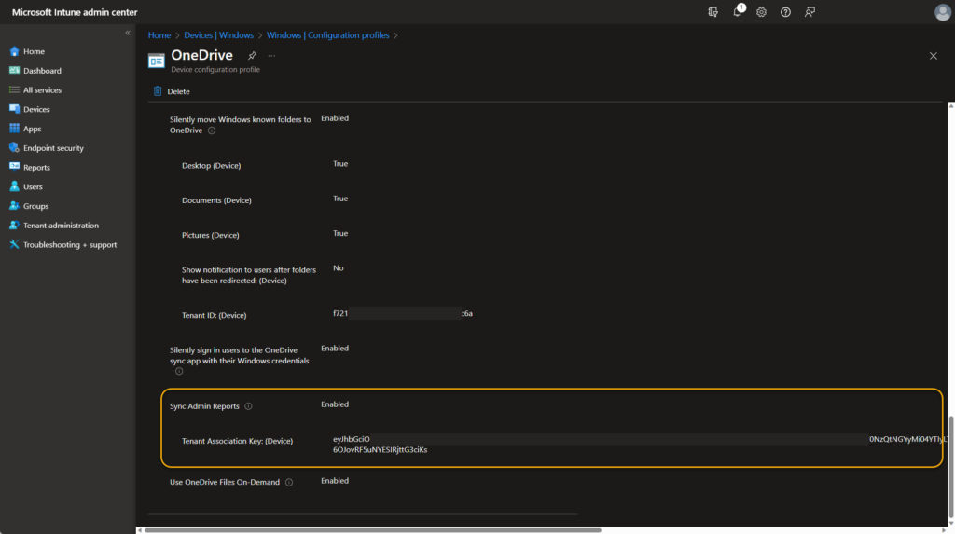
Task: Close the OneDrive profile blade
Action: [x=933, y=55]
